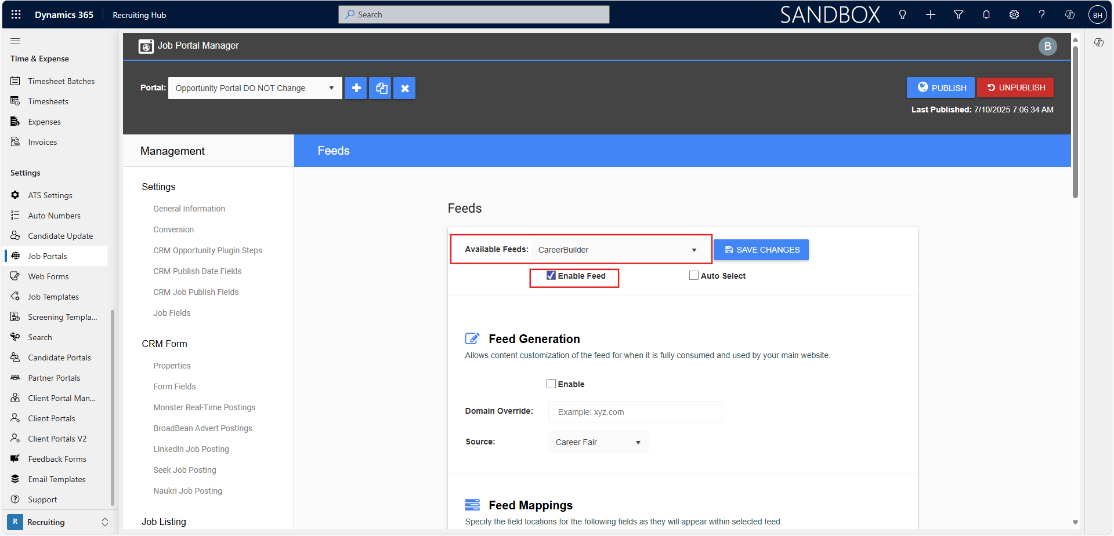Open Seek Job Posting settings
The width and height of the screenshot is (1114, 536).
pos(185,470)
